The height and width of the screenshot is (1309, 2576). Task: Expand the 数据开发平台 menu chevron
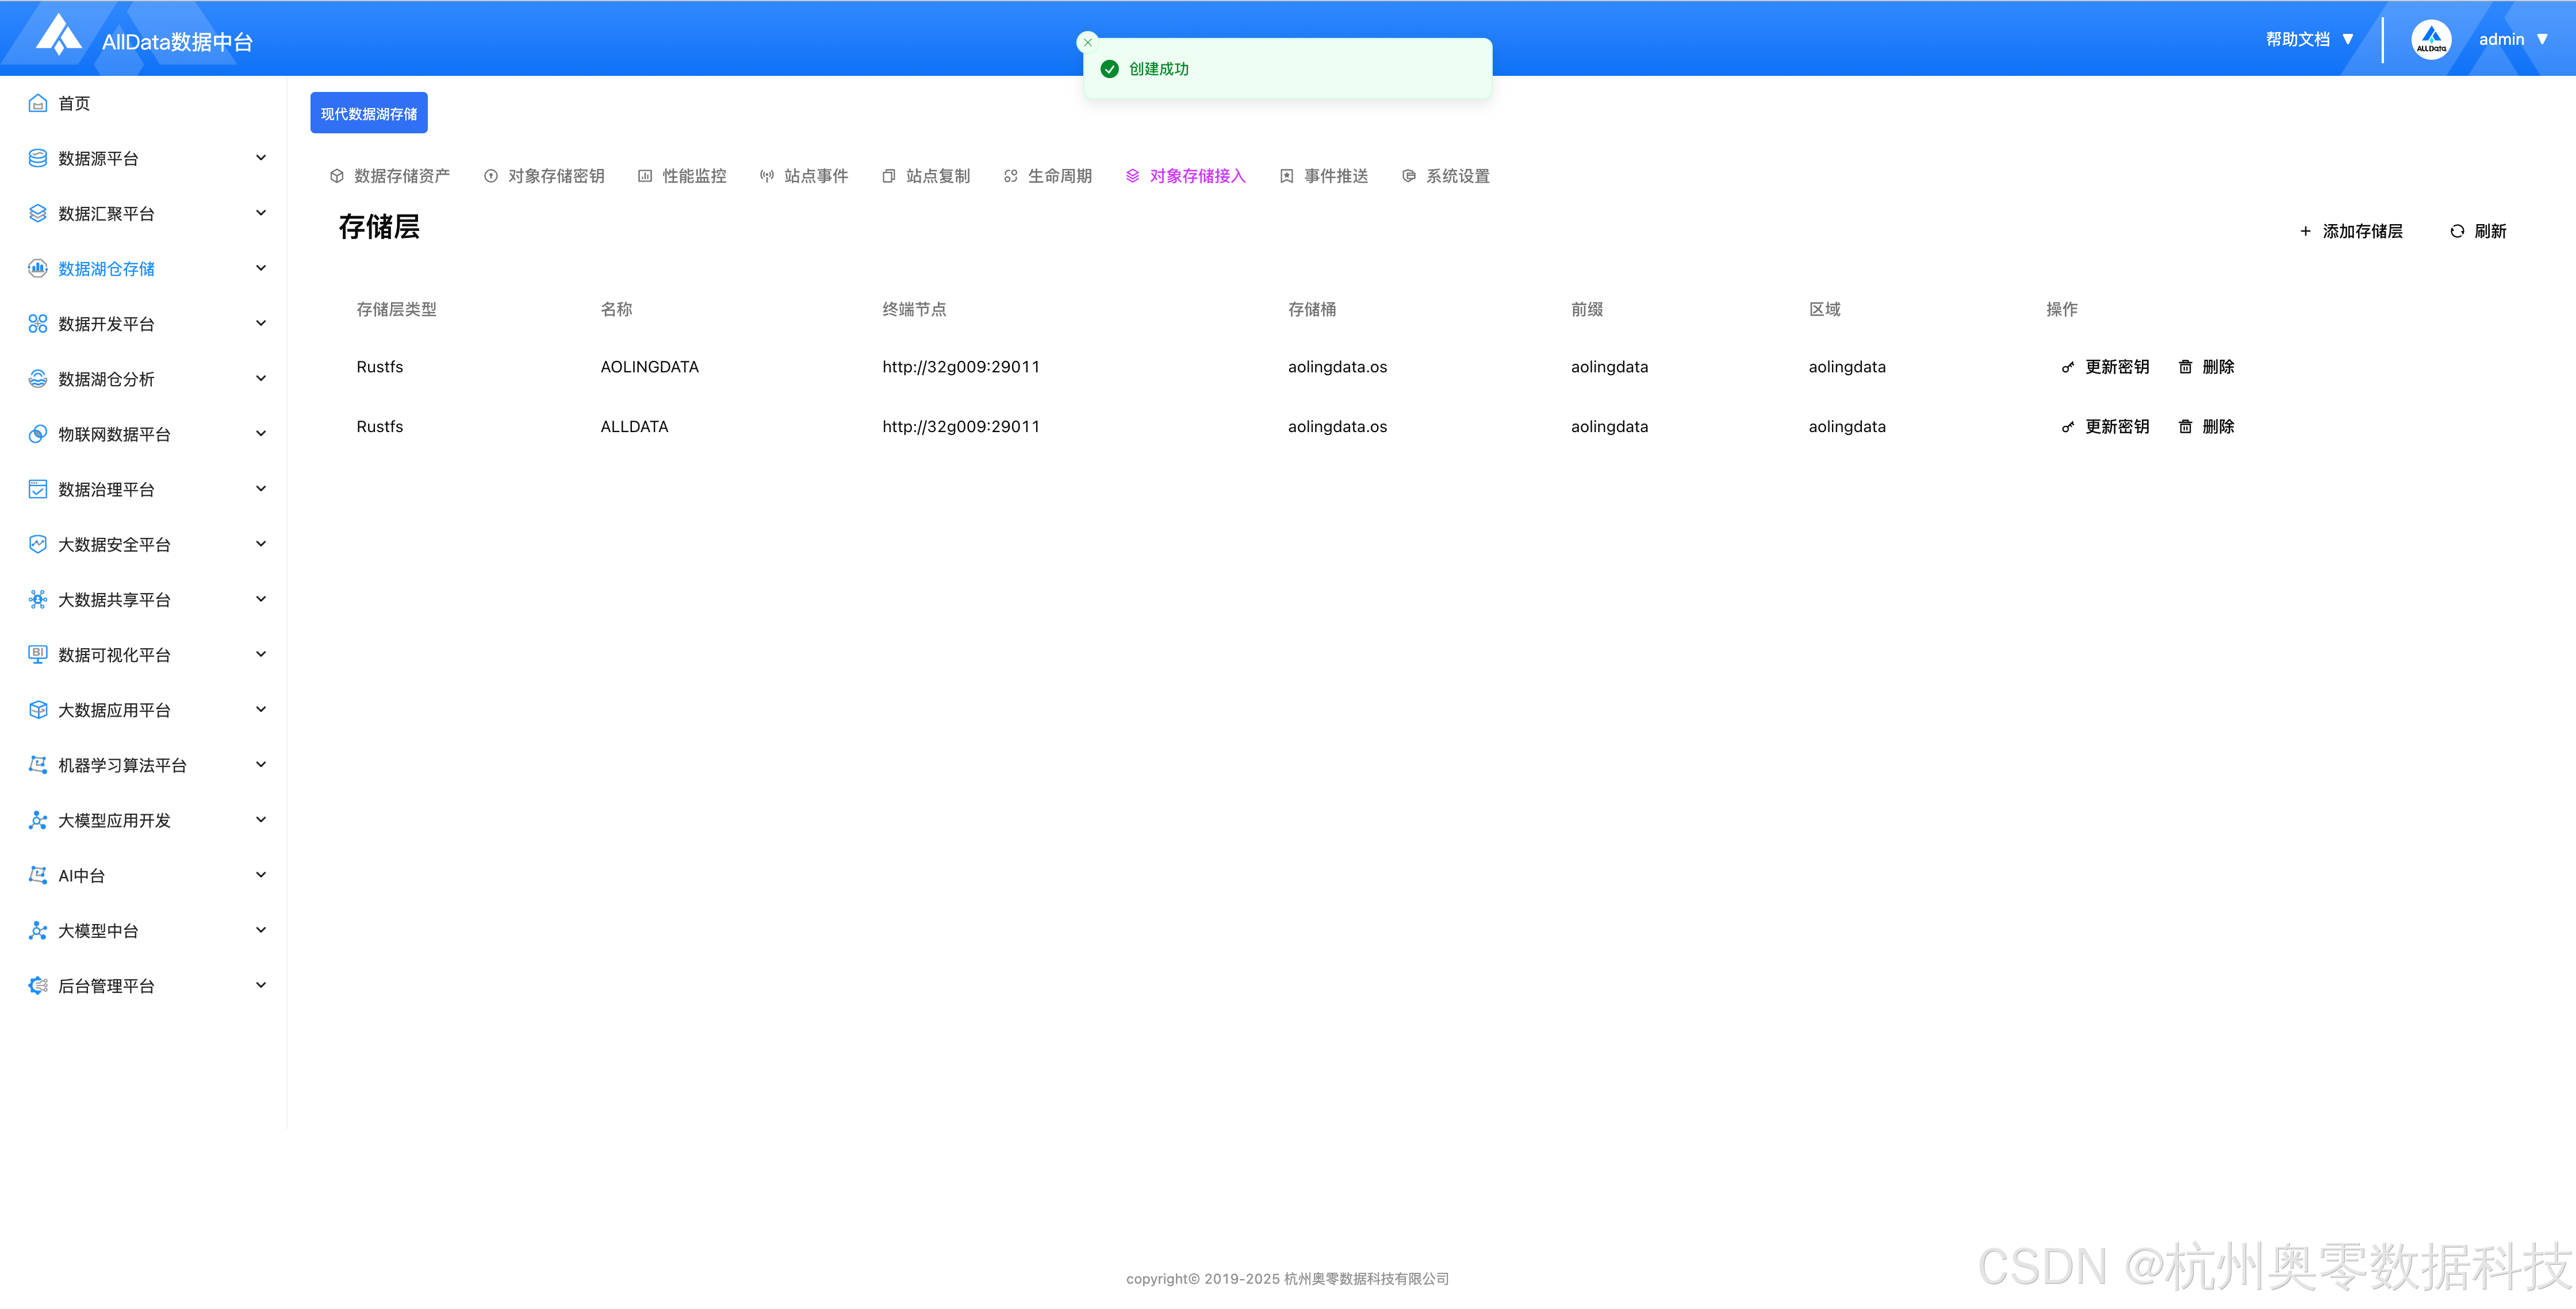point(261,323)
